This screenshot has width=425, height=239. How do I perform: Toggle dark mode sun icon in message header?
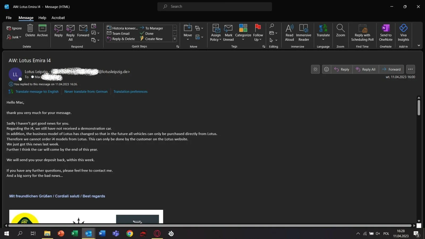[x=315, y=69]
